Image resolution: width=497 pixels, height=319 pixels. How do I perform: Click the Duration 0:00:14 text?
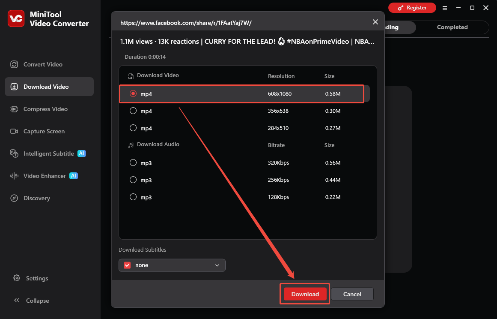coord(145,57)
